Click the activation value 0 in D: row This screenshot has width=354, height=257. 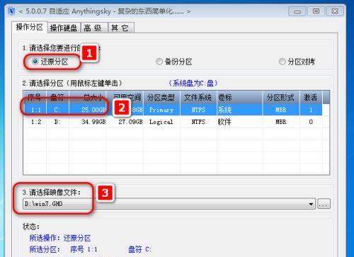click(x=311, y=122)
